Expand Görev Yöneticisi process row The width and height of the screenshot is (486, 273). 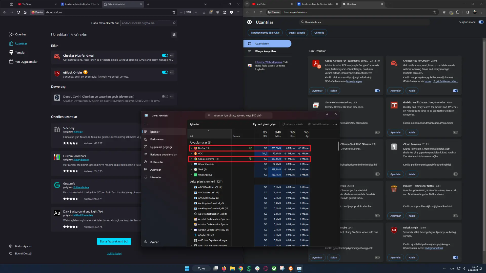coord(191,164)
